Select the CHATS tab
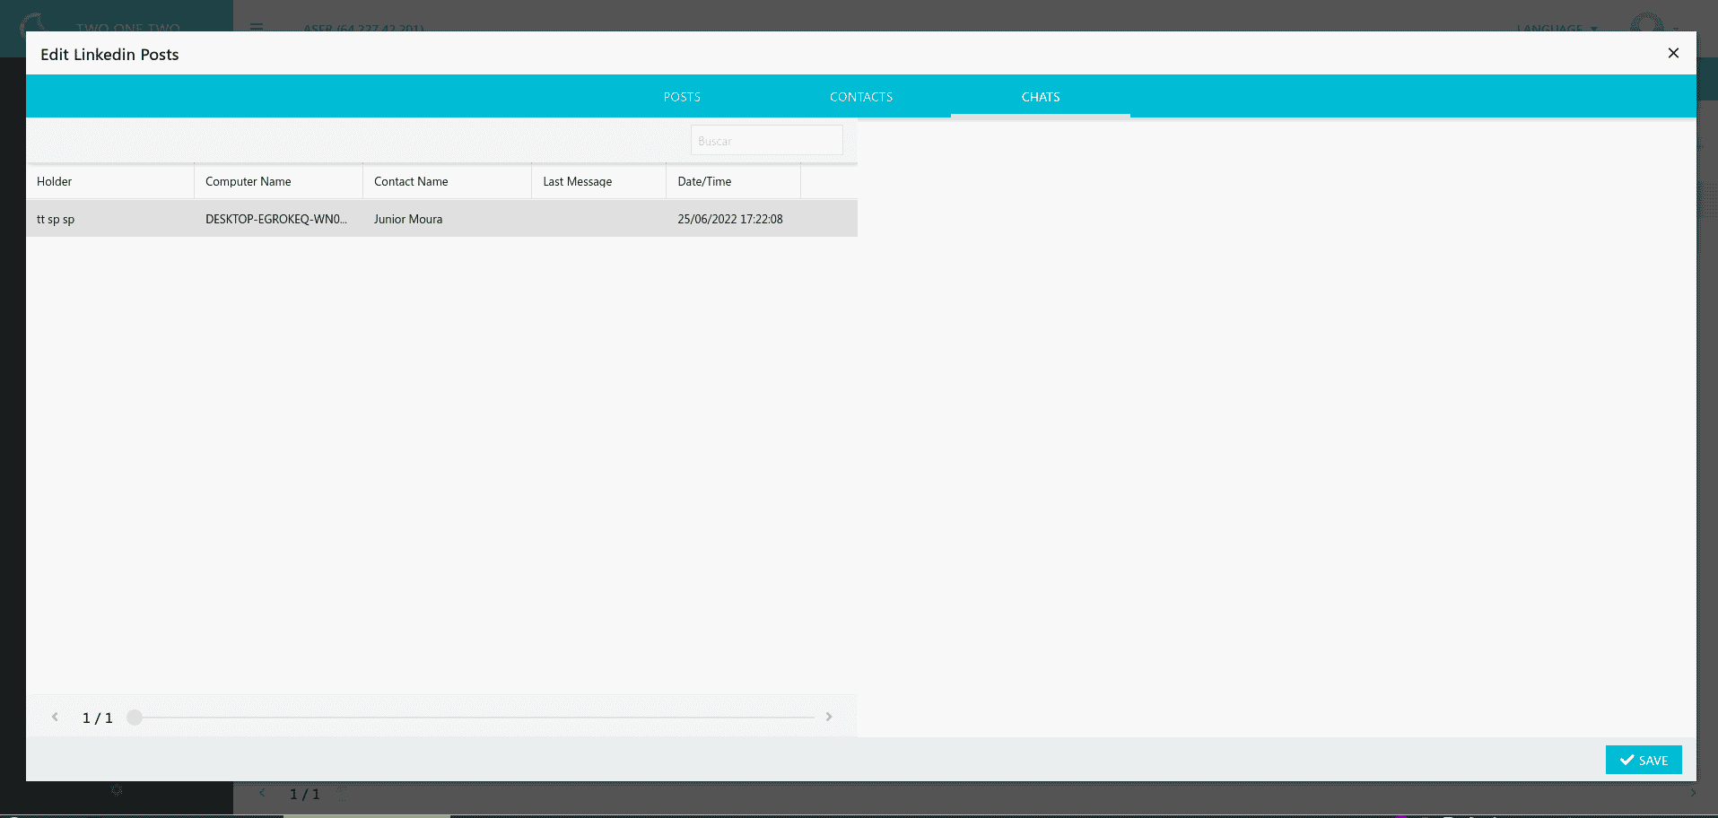This screenshot has height=818, width=1718. tap(1041, 97)
